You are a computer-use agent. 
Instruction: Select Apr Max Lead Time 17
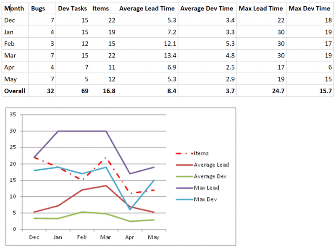point(261,67)
